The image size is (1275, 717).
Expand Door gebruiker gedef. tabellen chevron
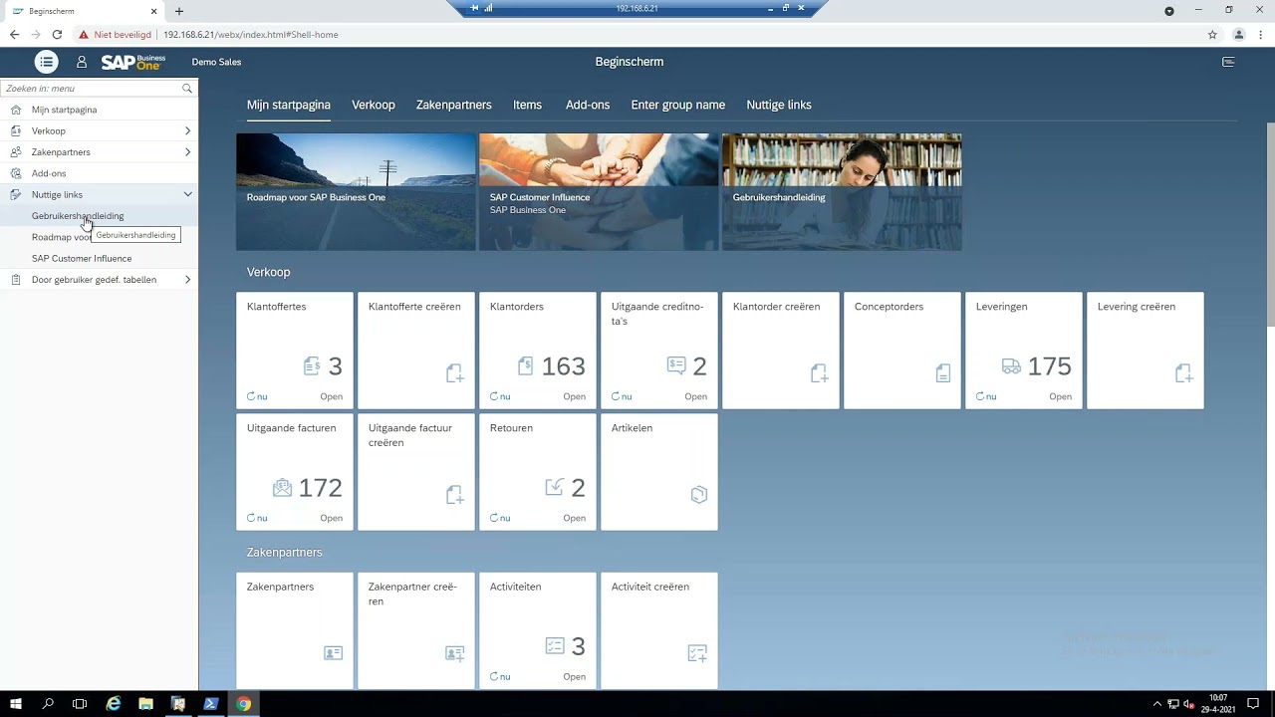187,280
